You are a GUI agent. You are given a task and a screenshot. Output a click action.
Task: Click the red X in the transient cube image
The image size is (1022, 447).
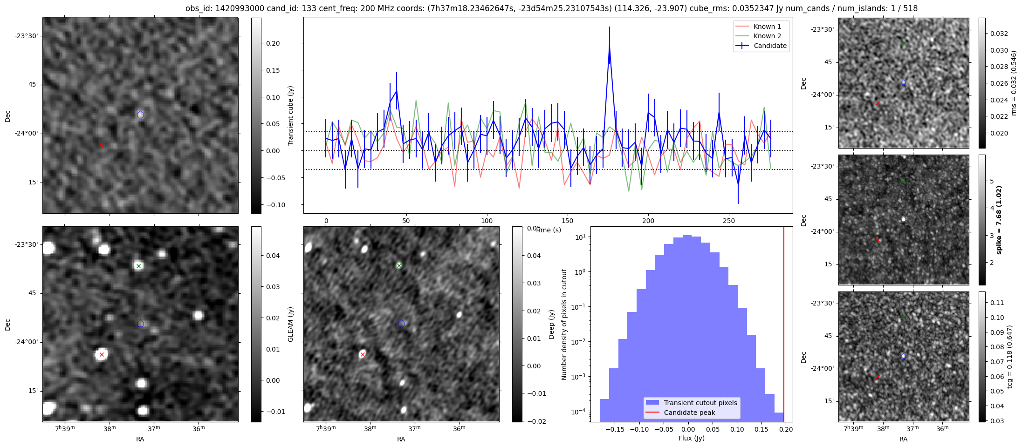pyautogui.click(x=102, y=146)
